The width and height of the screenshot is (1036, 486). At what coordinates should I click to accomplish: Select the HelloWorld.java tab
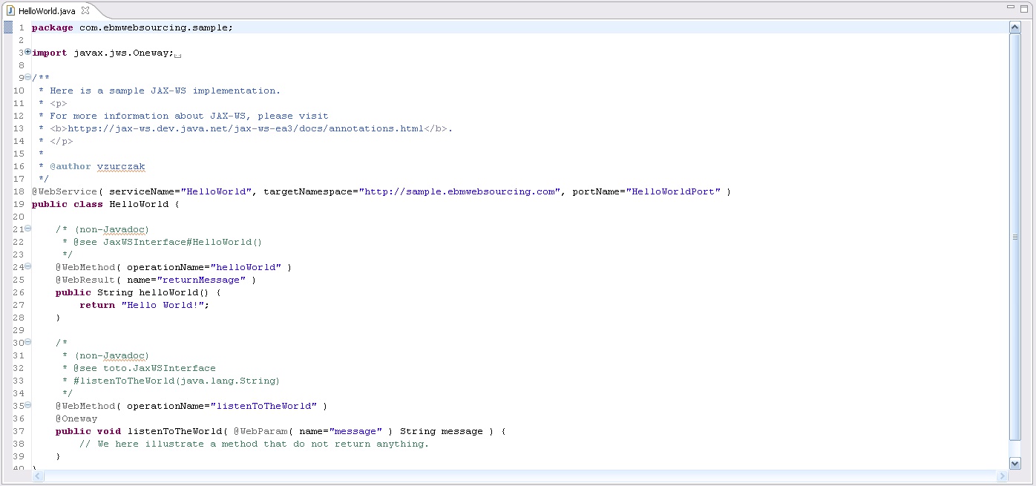pyautogui.click(x=47, y=10)
